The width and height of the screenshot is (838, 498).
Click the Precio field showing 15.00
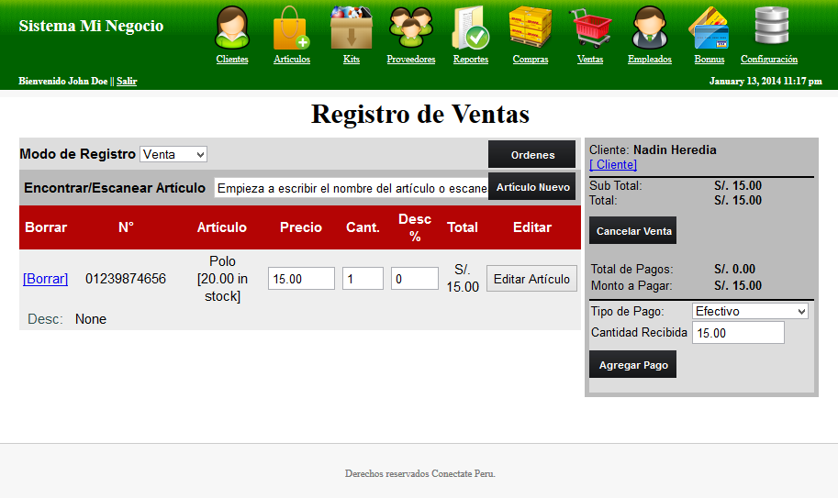301,279
